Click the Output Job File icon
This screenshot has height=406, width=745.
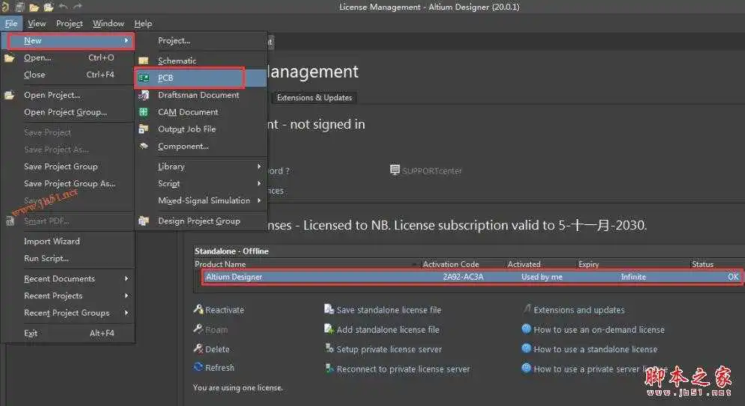143,129
